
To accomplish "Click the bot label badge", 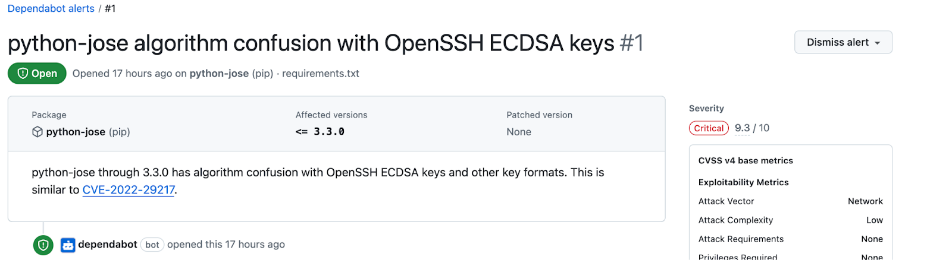I will point(152,245).
